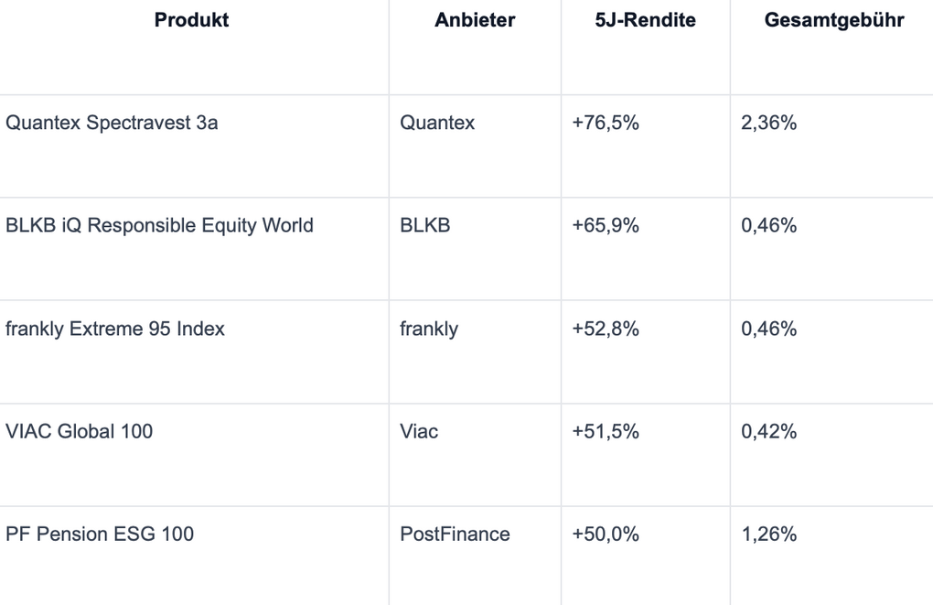933x605 pixels.
Task: Click the PostFinance provider cell
Action: [455, 534]
